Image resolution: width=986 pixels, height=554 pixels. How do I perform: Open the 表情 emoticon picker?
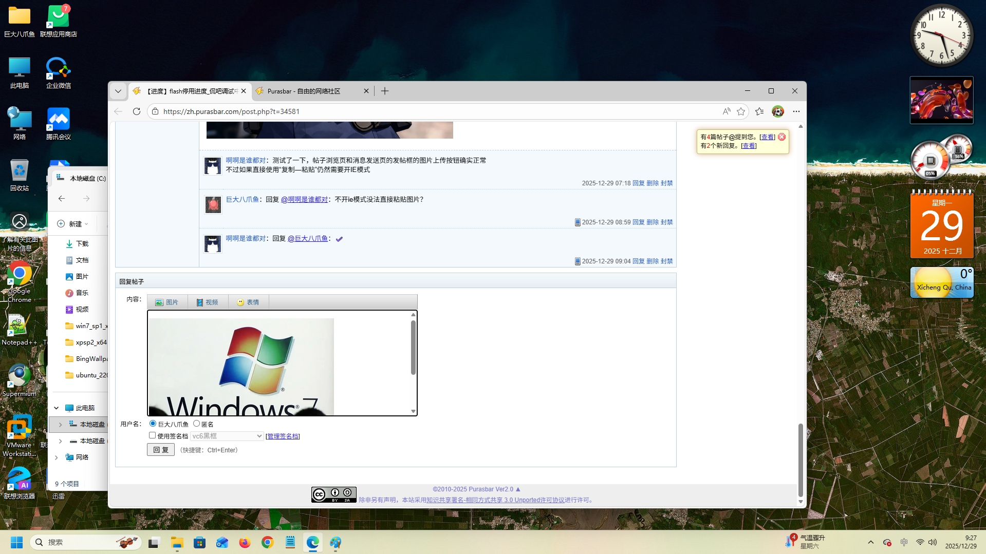coord(248,302)
